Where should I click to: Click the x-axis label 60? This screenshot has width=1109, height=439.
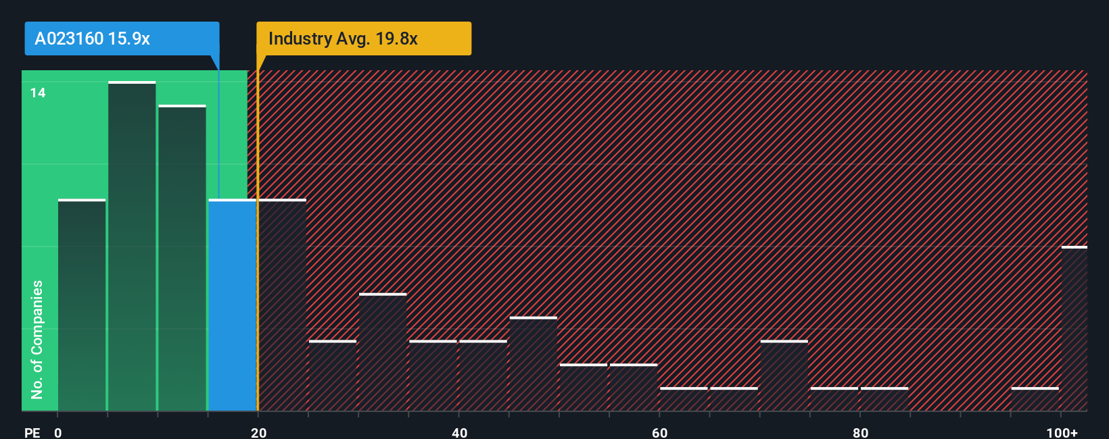click(660, 432)
